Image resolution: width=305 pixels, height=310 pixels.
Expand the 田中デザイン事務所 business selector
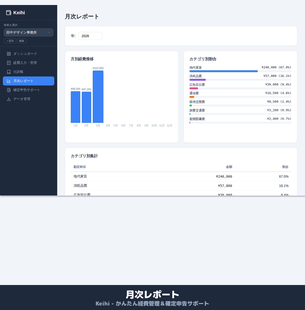coord(28,32)
